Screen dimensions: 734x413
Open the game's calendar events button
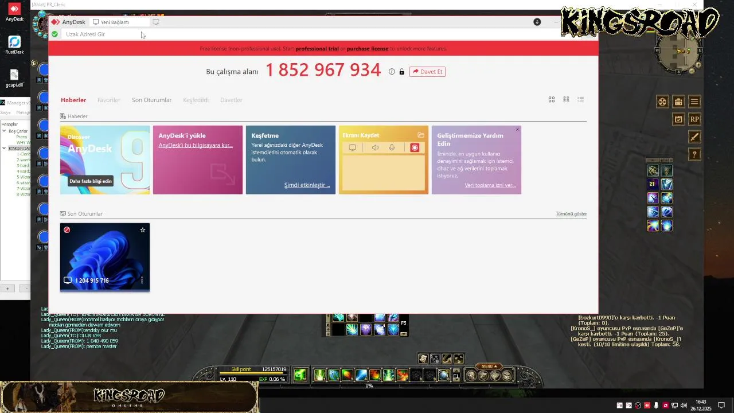click(x=678, y=119)
